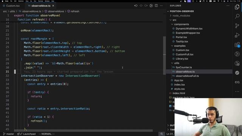
Task: Open the File menu
Action: 11,1
